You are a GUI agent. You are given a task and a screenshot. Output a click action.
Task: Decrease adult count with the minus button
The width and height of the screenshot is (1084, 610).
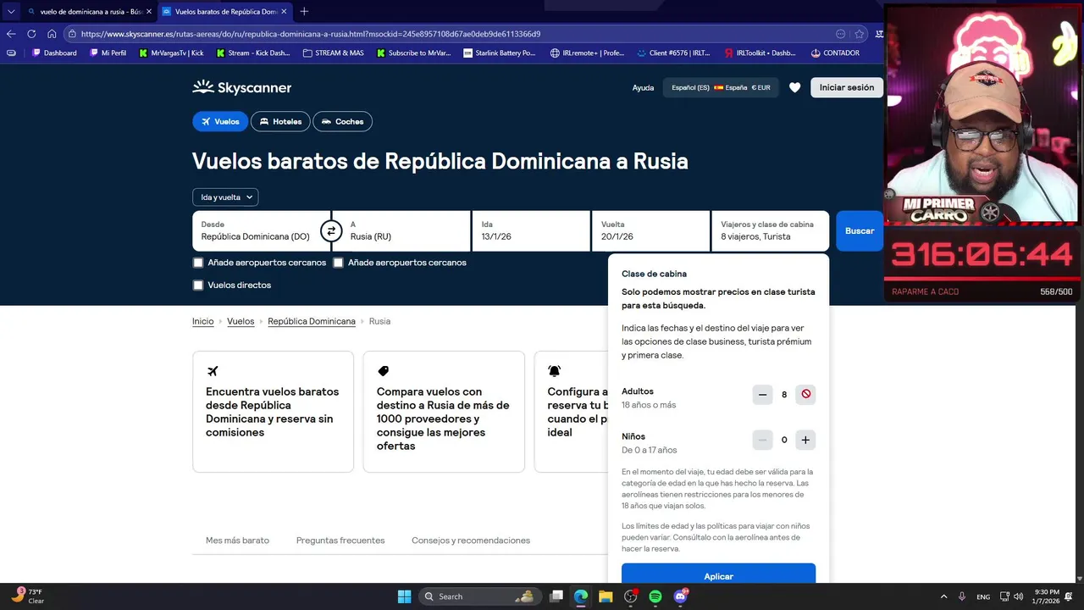(762, 394)
